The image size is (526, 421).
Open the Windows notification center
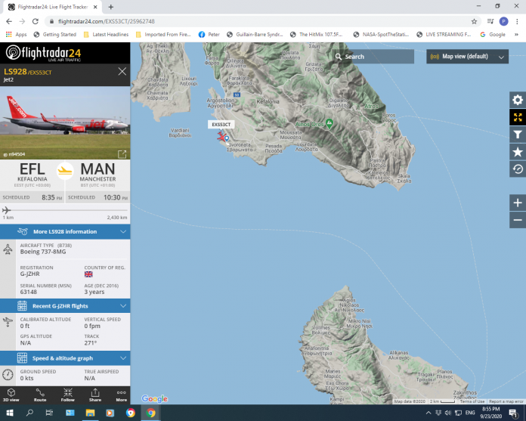click(x=512, y=413)
